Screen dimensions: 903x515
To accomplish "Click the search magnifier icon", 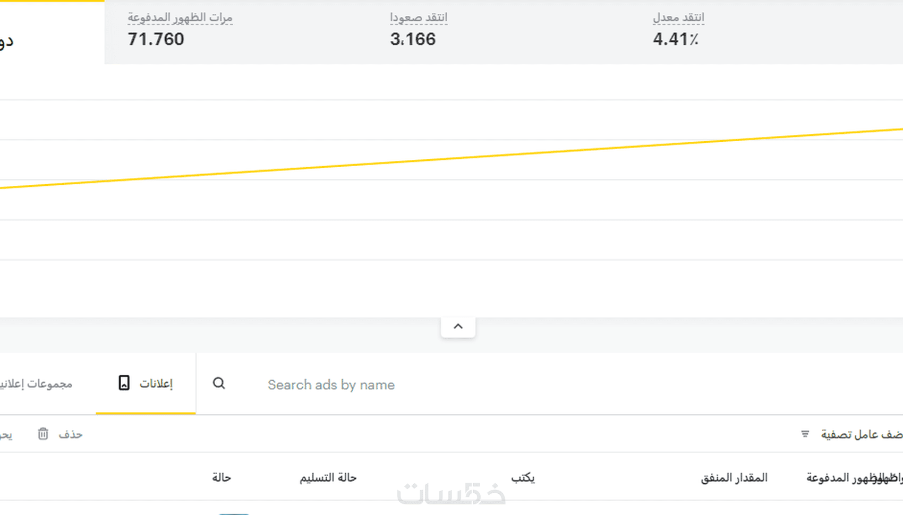I will tap(219, 383).
